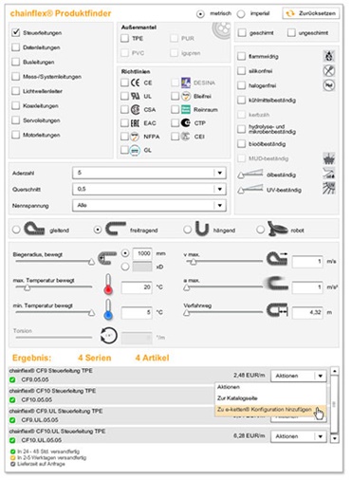Click the gliding e-chain icon for gleitend

[x=34, y=229]
